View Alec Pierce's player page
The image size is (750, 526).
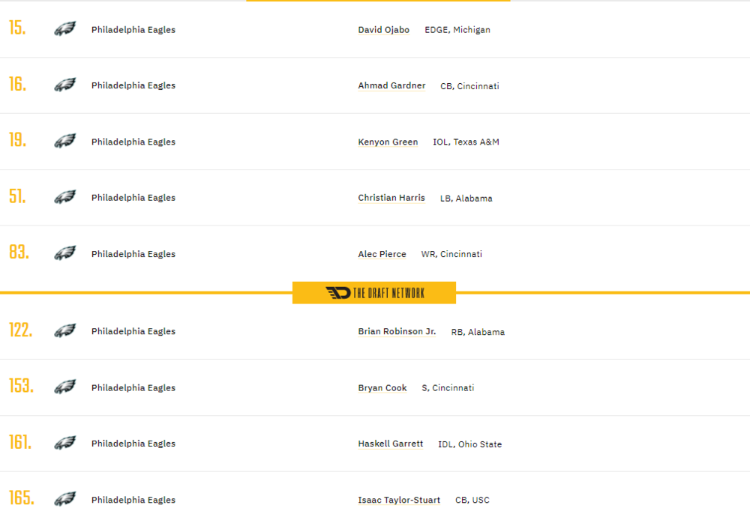coord(382,254)
